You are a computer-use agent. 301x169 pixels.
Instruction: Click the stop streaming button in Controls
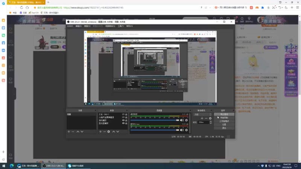224,115
